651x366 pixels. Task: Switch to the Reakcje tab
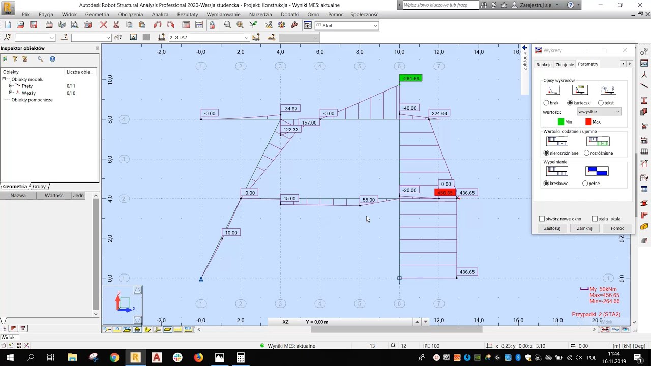pyautogui.click(x=544, y=65)
